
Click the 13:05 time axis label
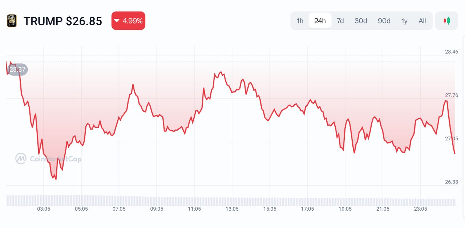(232, 209)
